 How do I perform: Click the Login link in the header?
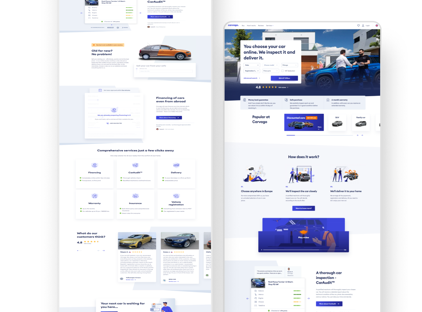pyautogui.click(x=367, y=26)
